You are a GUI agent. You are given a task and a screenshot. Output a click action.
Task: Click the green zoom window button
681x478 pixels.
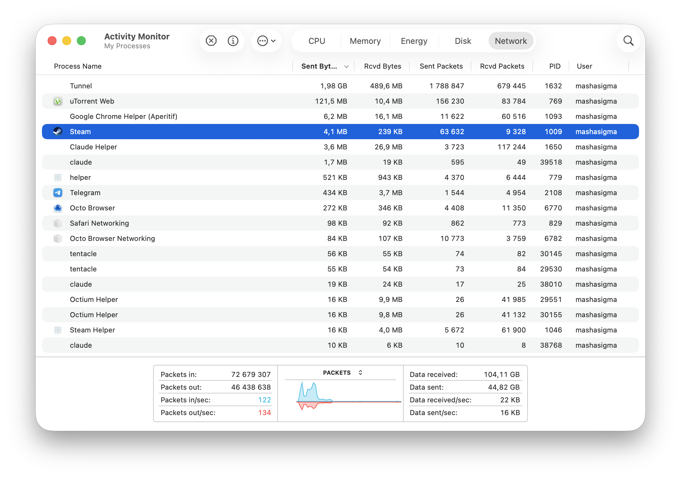pyautogui.click(x=81, y=41)
